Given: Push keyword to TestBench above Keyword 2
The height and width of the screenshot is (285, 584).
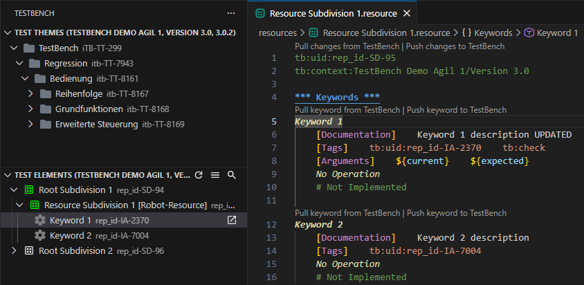Looking at the screenshot, I should click(x=457, y=213).
